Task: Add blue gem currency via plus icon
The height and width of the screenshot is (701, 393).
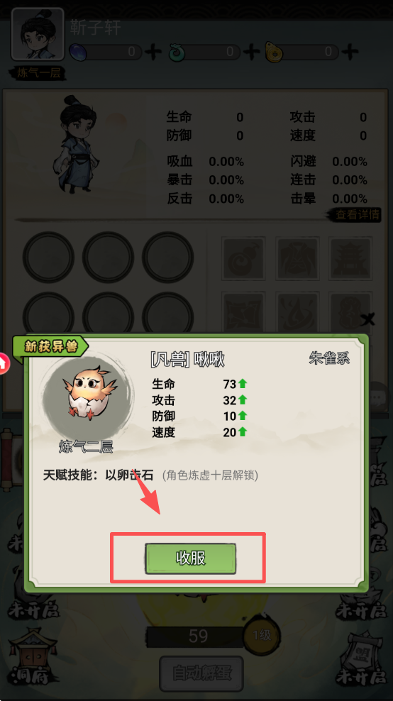Action: tap(153, 52)
